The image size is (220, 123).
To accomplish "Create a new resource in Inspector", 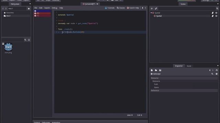I will [x=152, y=70].
